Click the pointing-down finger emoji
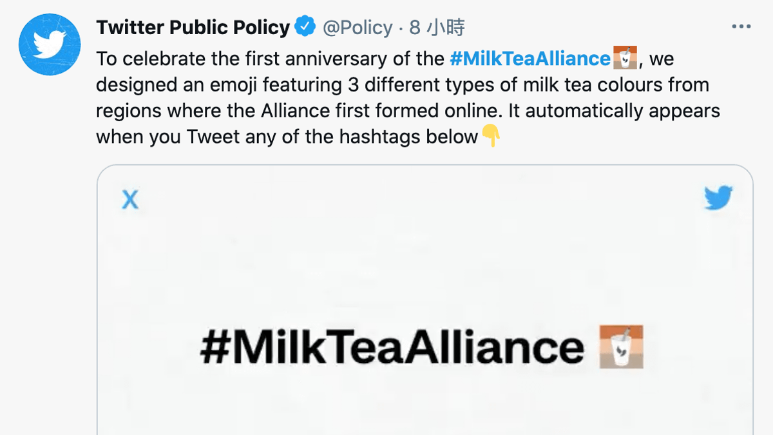Image resolution: width=773 pixels, height=435 pixels. (x=490, y=137)
